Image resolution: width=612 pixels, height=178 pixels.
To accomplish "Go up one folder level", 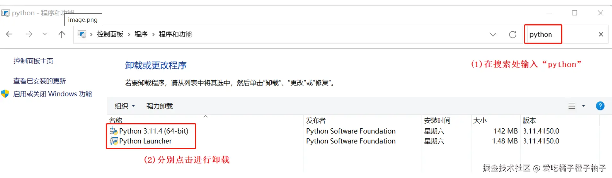I will (62, 34).
